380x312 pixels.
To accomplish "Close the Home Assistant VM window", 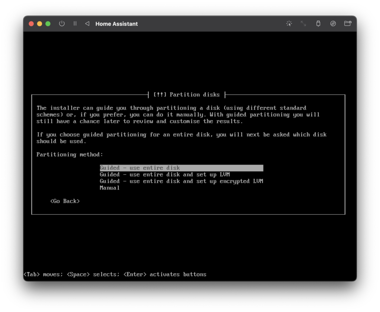I will click(x=31, y=24).
